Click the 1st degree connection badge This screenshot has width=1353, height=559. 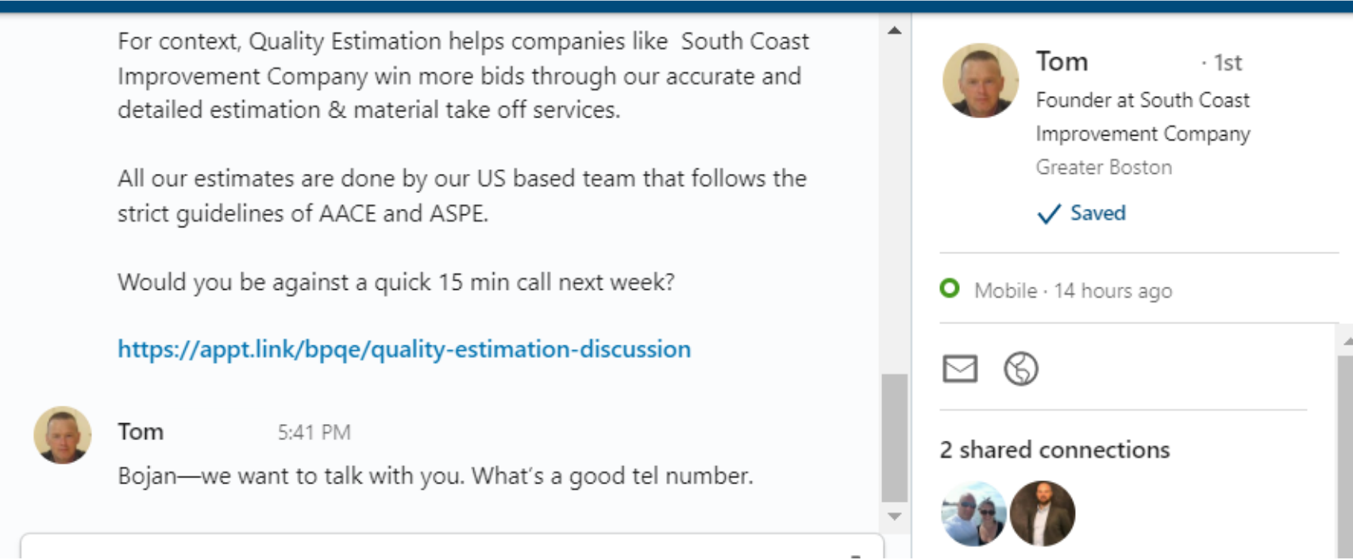[x=1223, y=63]
